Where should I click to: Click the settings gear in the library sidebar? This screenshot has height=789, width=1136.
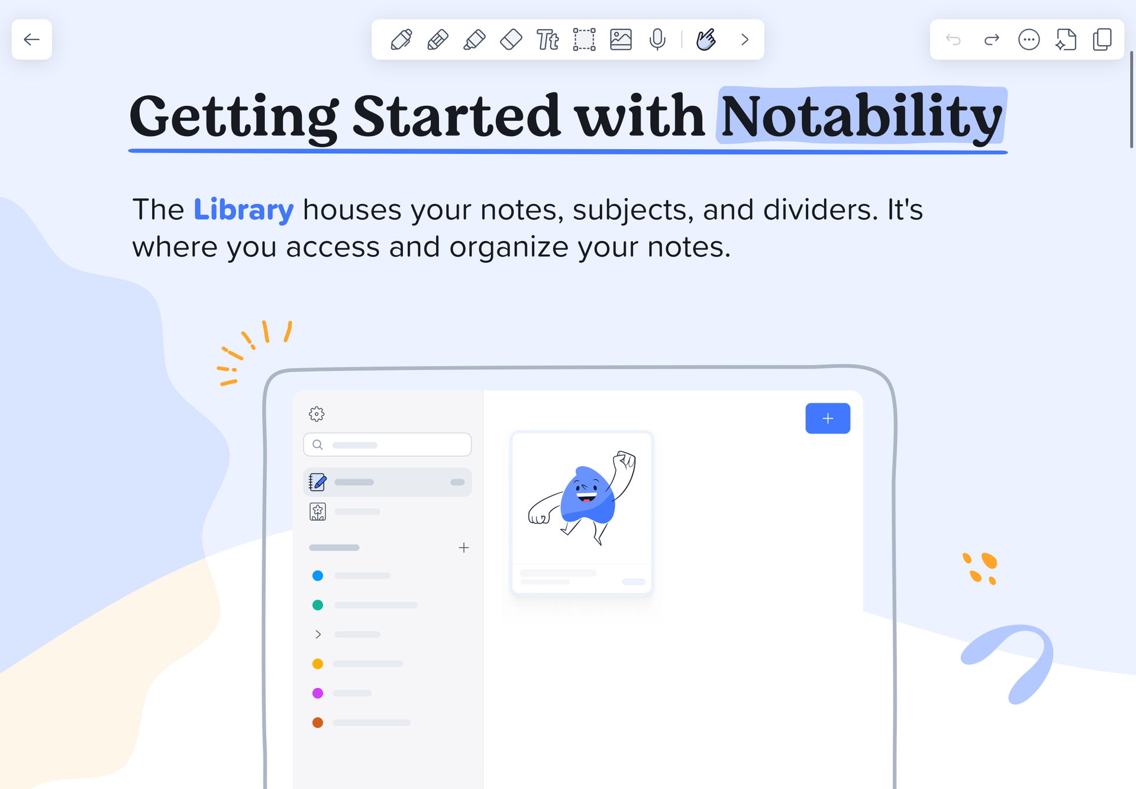[x=317, y=414]
